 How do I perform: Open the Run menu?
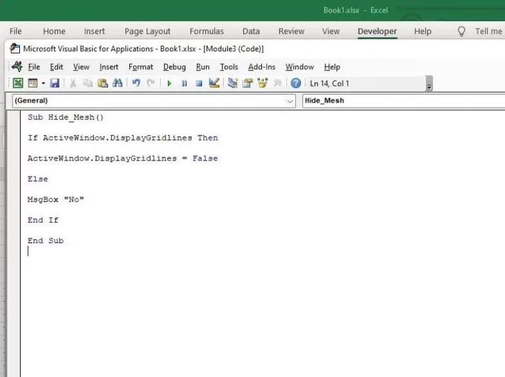(203, 67)
